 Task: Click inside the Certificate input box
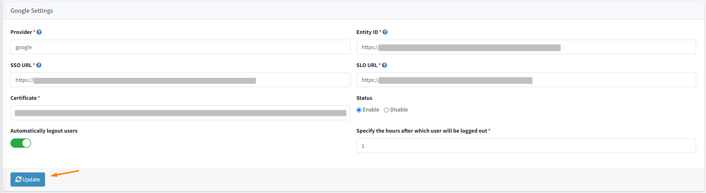pos(180,113)
